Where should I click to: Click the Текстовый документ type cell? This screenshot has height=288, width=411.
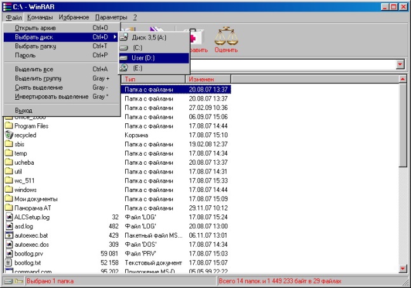tap(153, 263)
